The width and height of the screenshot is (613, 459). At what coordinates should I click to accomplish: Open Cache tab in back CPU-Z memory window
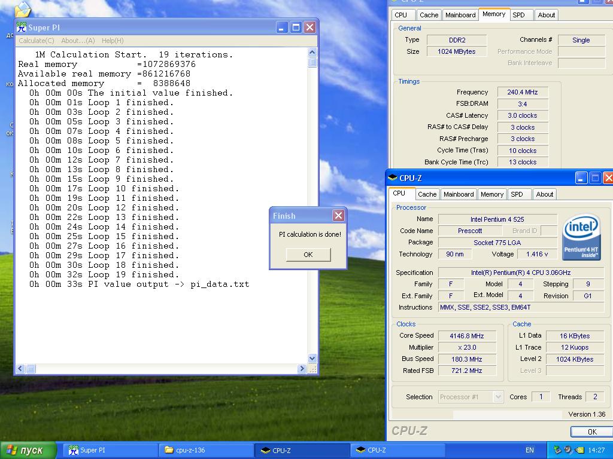click(429, 15)
